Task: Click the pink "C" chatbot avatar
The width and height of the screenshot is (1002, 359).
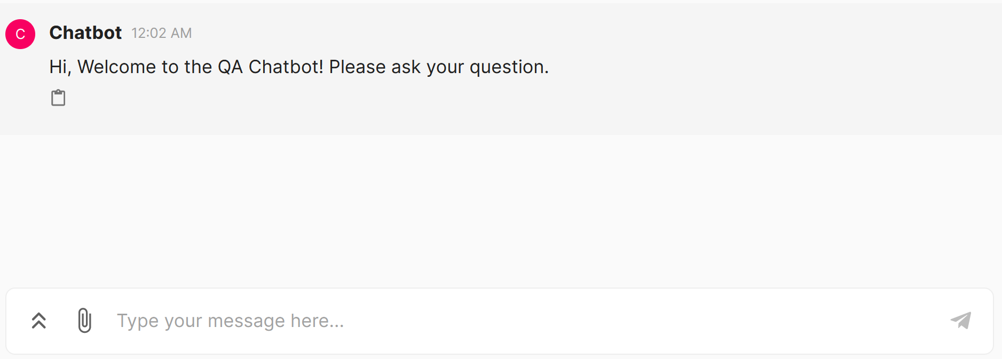Action: (x=20, y=34)
